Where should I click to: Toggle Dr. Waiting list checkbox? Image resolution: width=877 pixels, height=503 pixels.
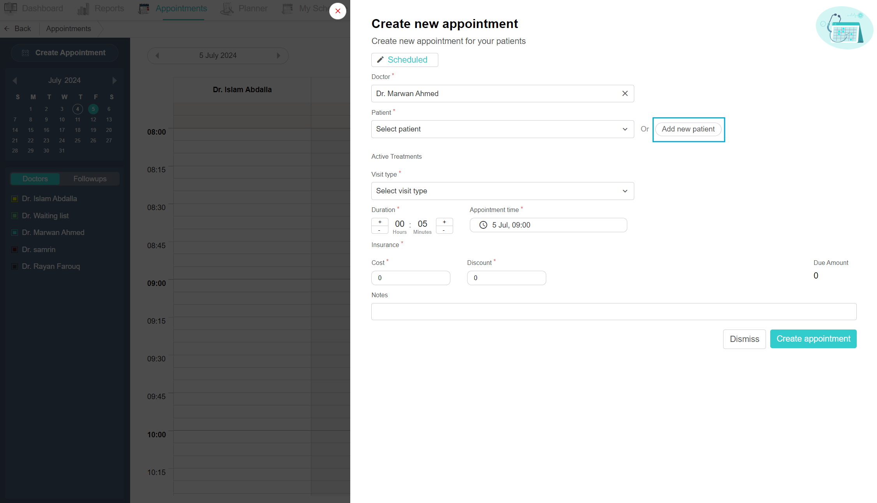pos(14,216)
